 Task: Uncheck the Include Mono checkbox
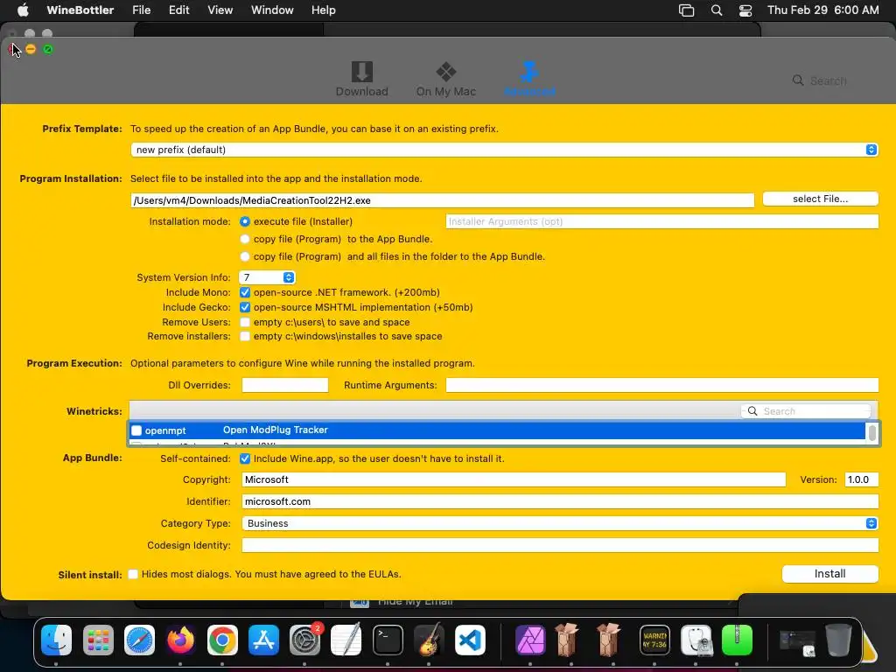245,292
